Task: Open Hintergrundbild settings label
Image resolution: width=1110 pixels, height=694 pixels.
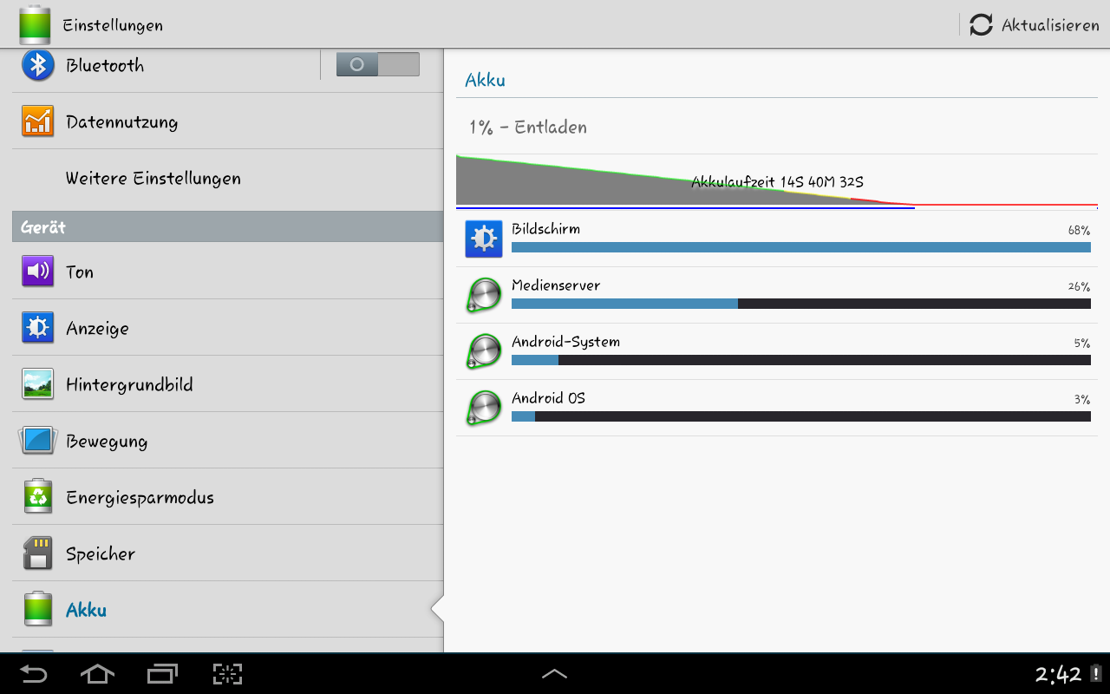Action: point(129,384)
